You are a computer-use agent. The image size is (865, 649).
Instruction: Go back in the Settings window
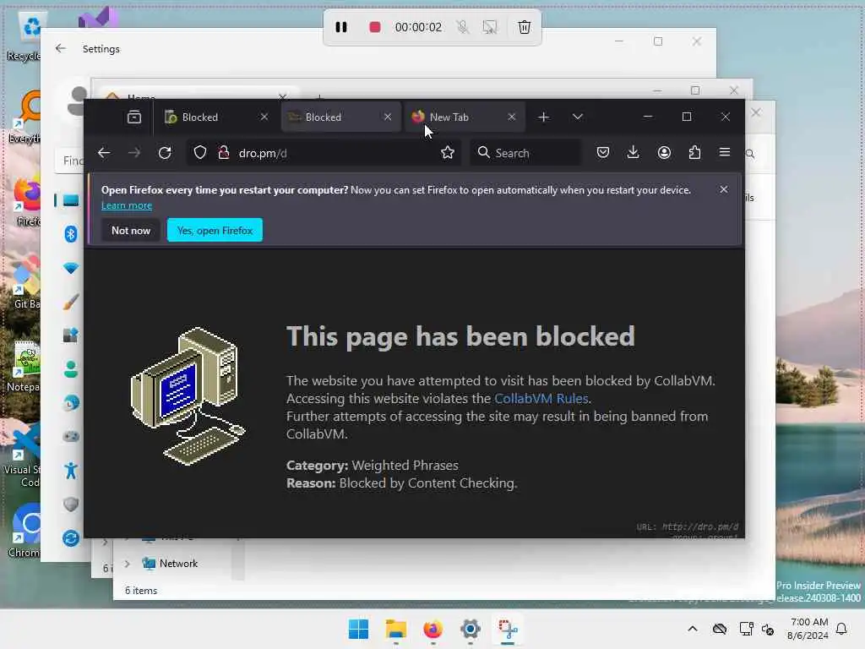point(61,48)
